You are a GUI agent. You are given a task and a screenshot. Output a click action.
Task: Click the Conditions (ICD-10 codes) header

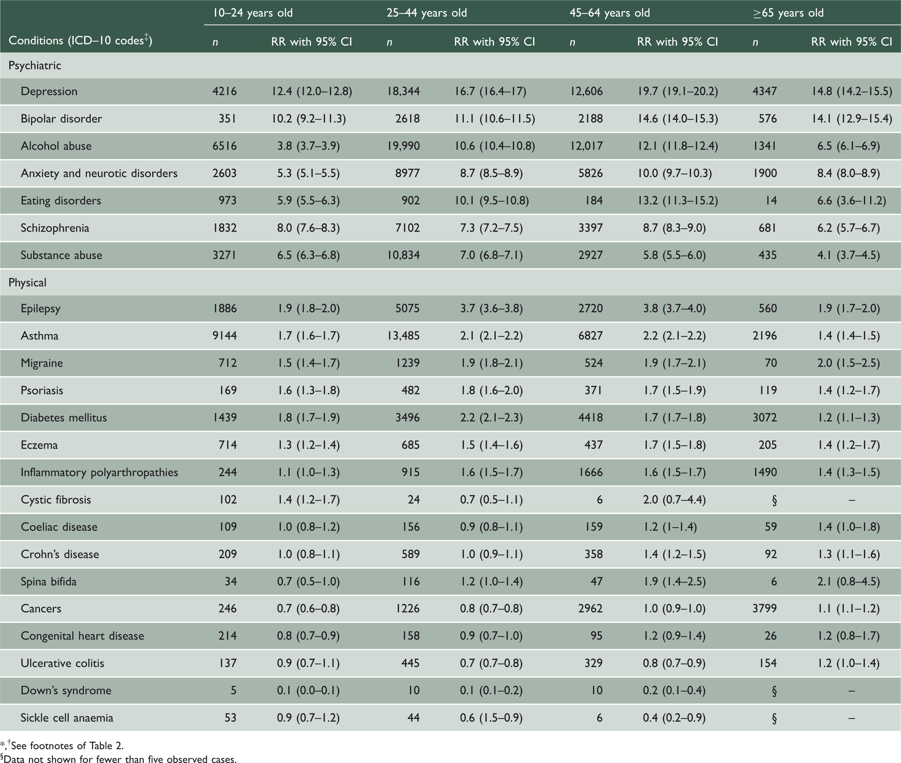click(x=81, y=41)
